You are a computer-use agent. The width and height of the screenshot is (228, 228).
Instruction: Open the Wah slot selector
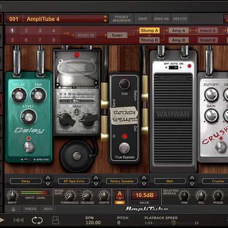[x=170, y=181]
